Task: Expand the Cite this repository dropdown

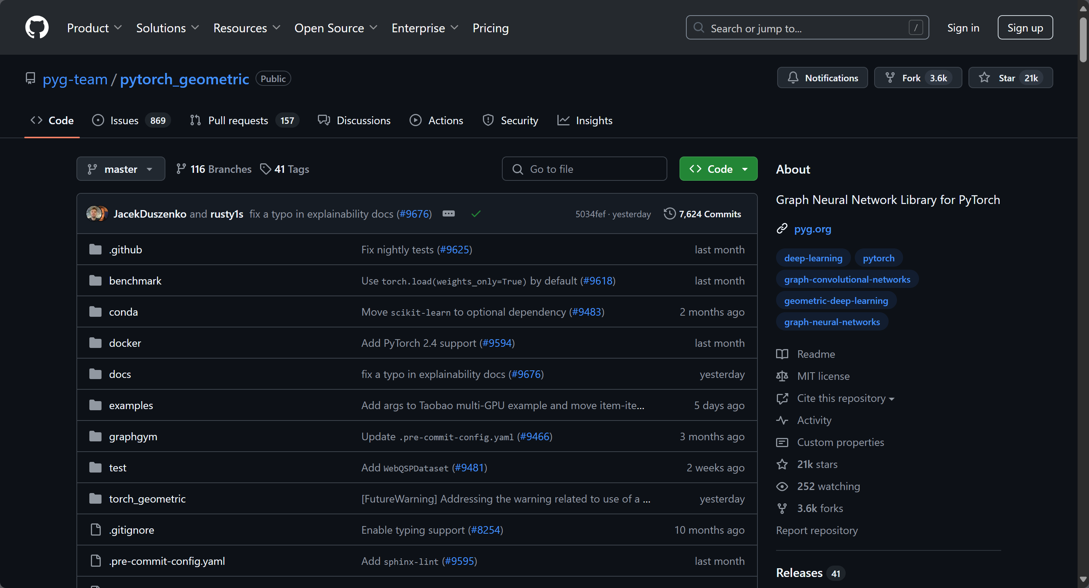Action: click(x=846, y=398)
